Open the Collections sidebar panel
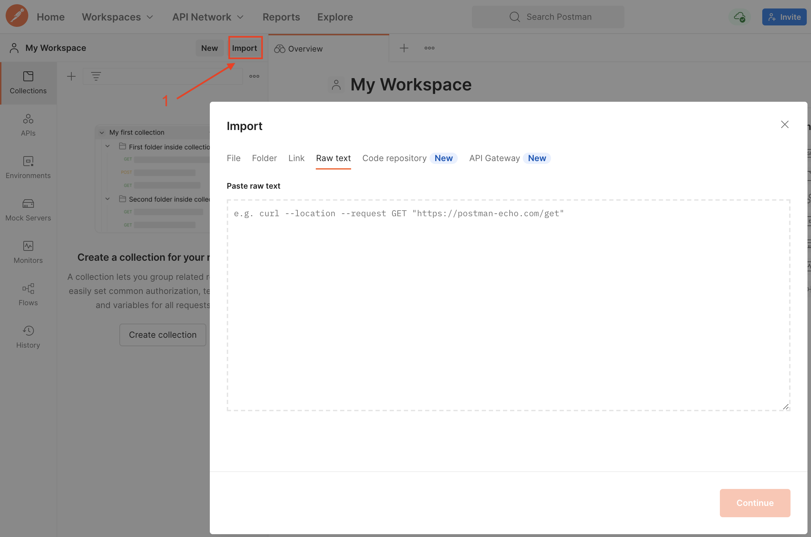The image size is (811, 537). (28, 83)
